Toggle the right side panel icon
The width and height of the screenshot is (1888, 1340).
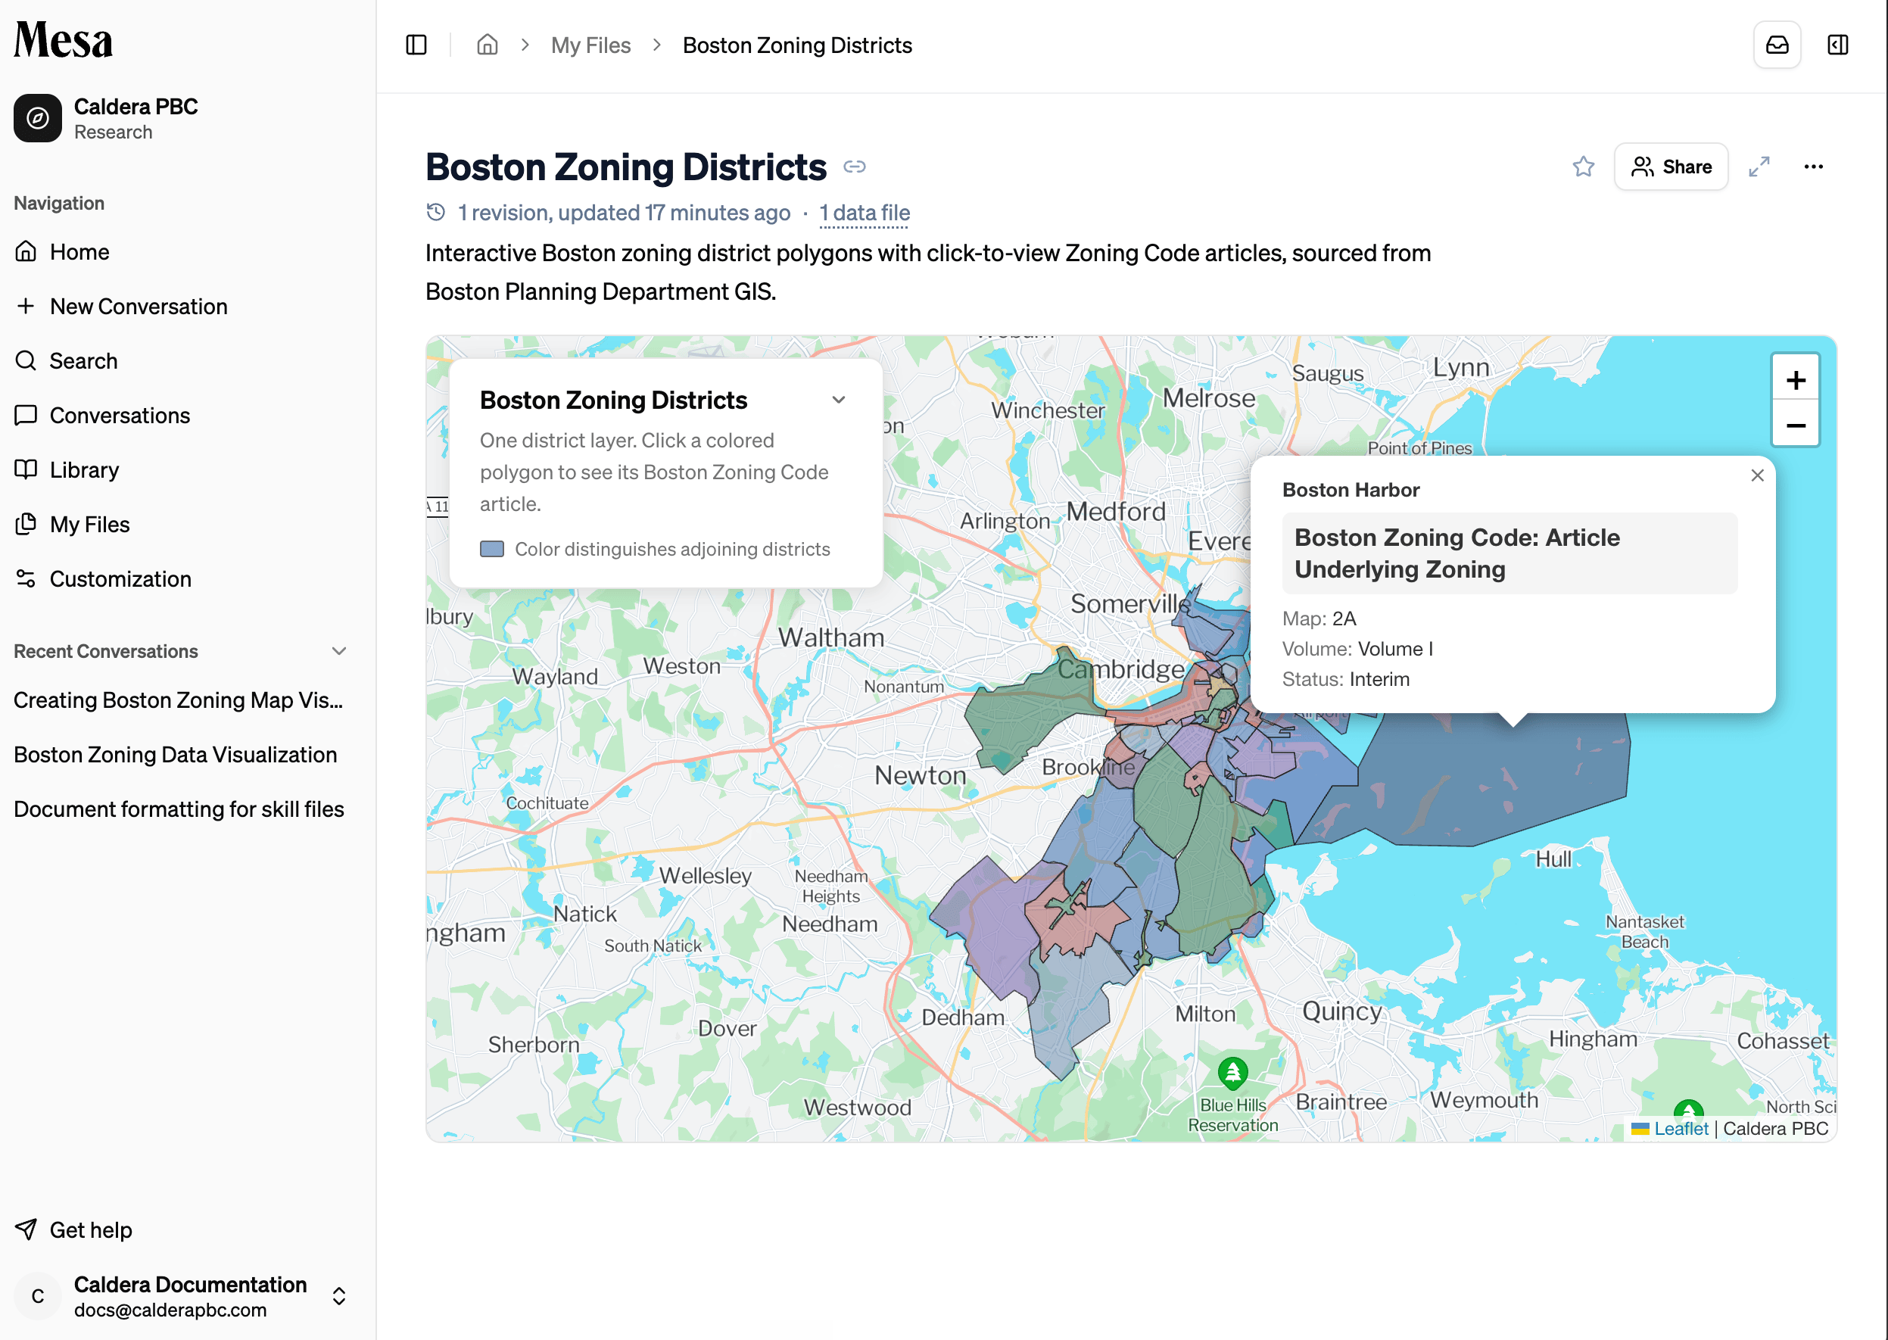tap(1838, 45)
